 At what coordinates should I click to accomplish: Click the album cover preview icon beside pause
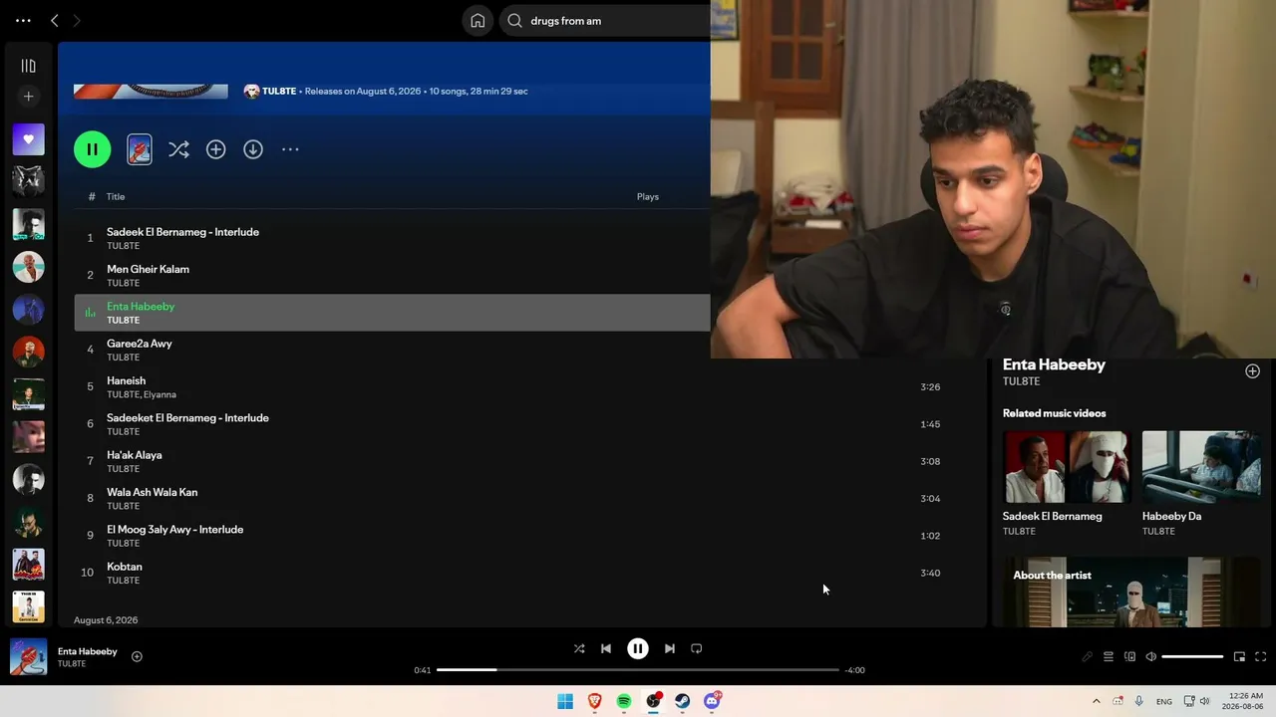click(140, 149)
